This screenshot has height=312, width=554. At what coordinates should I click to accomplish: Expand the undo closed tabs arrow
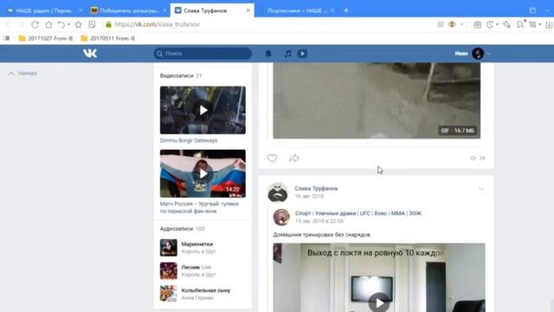[69, 24]
